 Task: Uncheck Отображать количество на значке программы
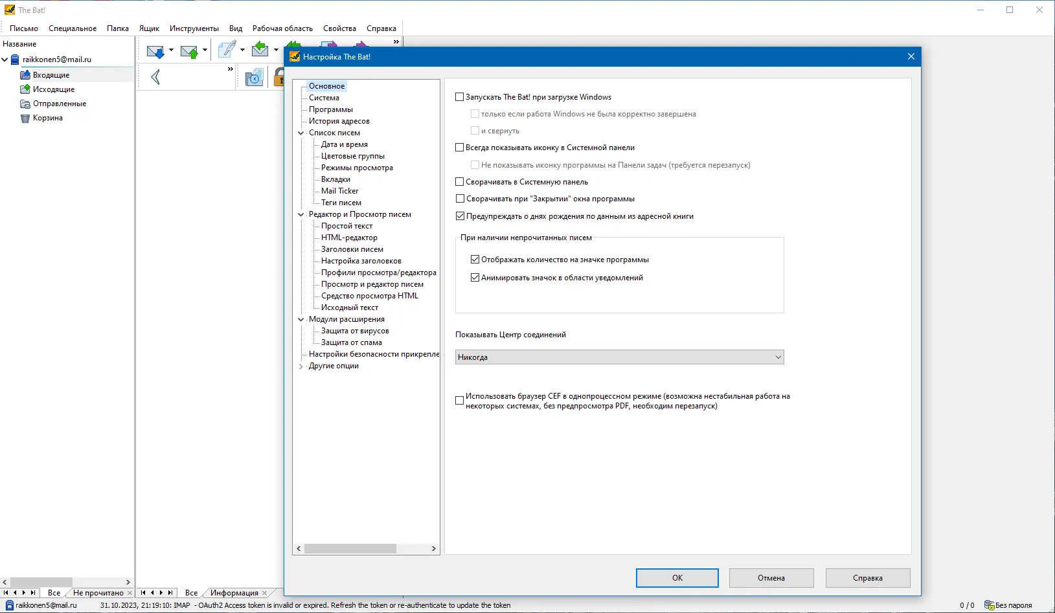[475, 260]
